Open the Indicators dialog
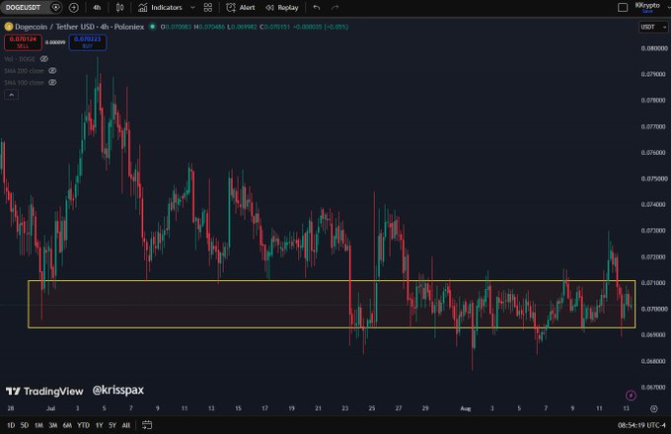This screenshot has width=671, height=434. tap(161, 7)
